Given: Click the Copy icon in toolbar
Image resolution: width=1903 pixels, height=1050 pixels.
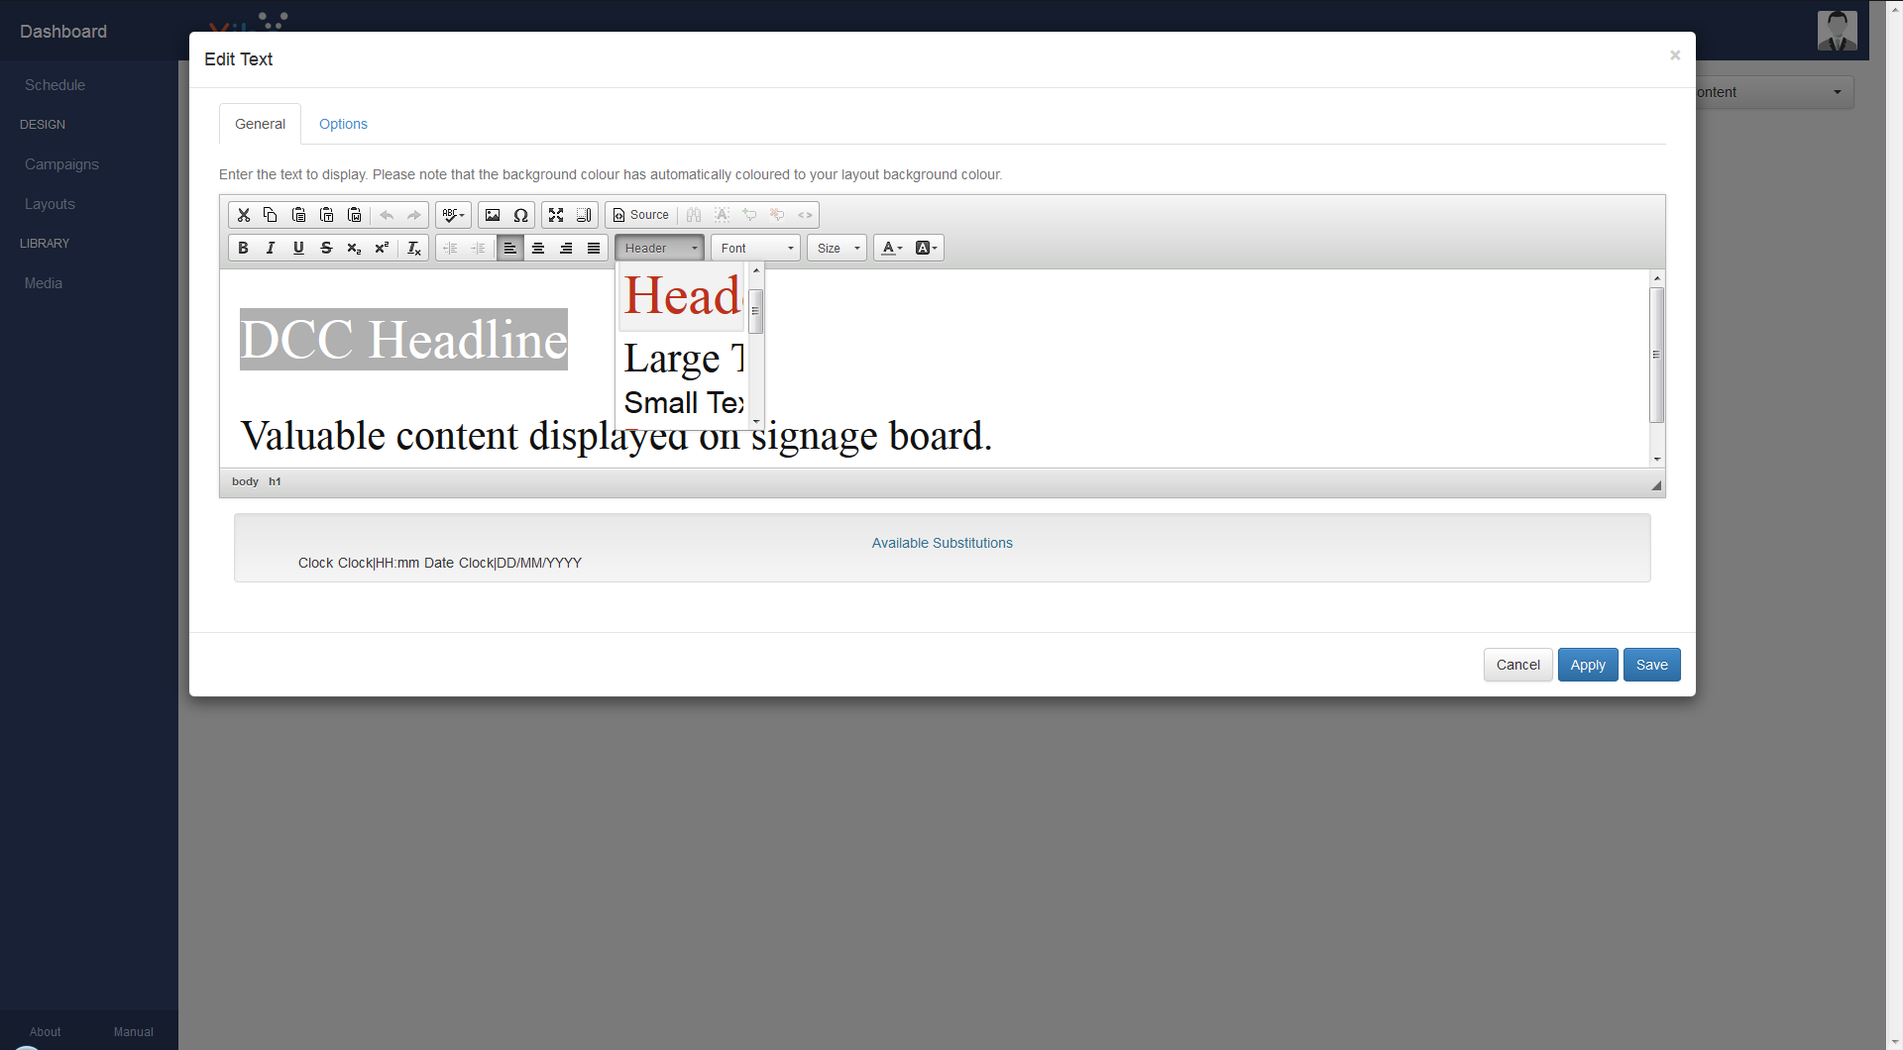Looking at the screenshot, I should tap(271, 215).
